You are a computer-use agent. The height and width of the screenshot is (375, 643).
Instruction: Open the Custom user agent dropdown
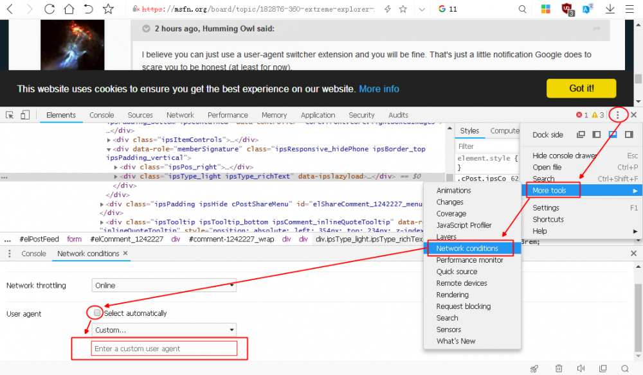point(164,330)
